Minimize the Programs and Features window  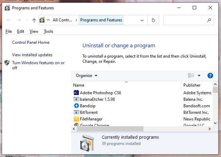[179, 8]
